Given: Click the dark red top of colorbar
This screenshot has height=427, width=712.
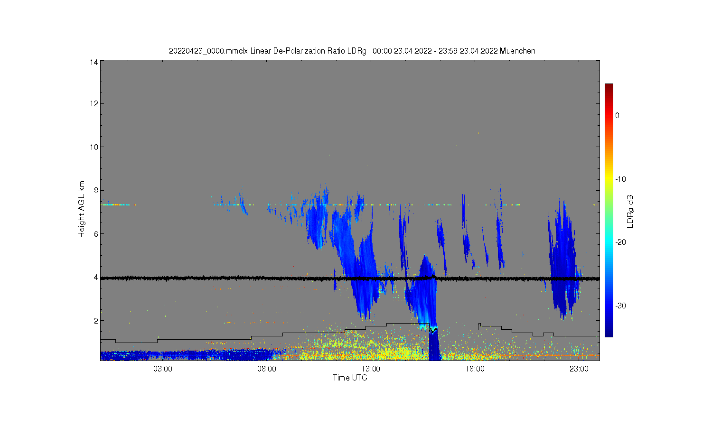Looking at the screenshot, I should point(609,87).
